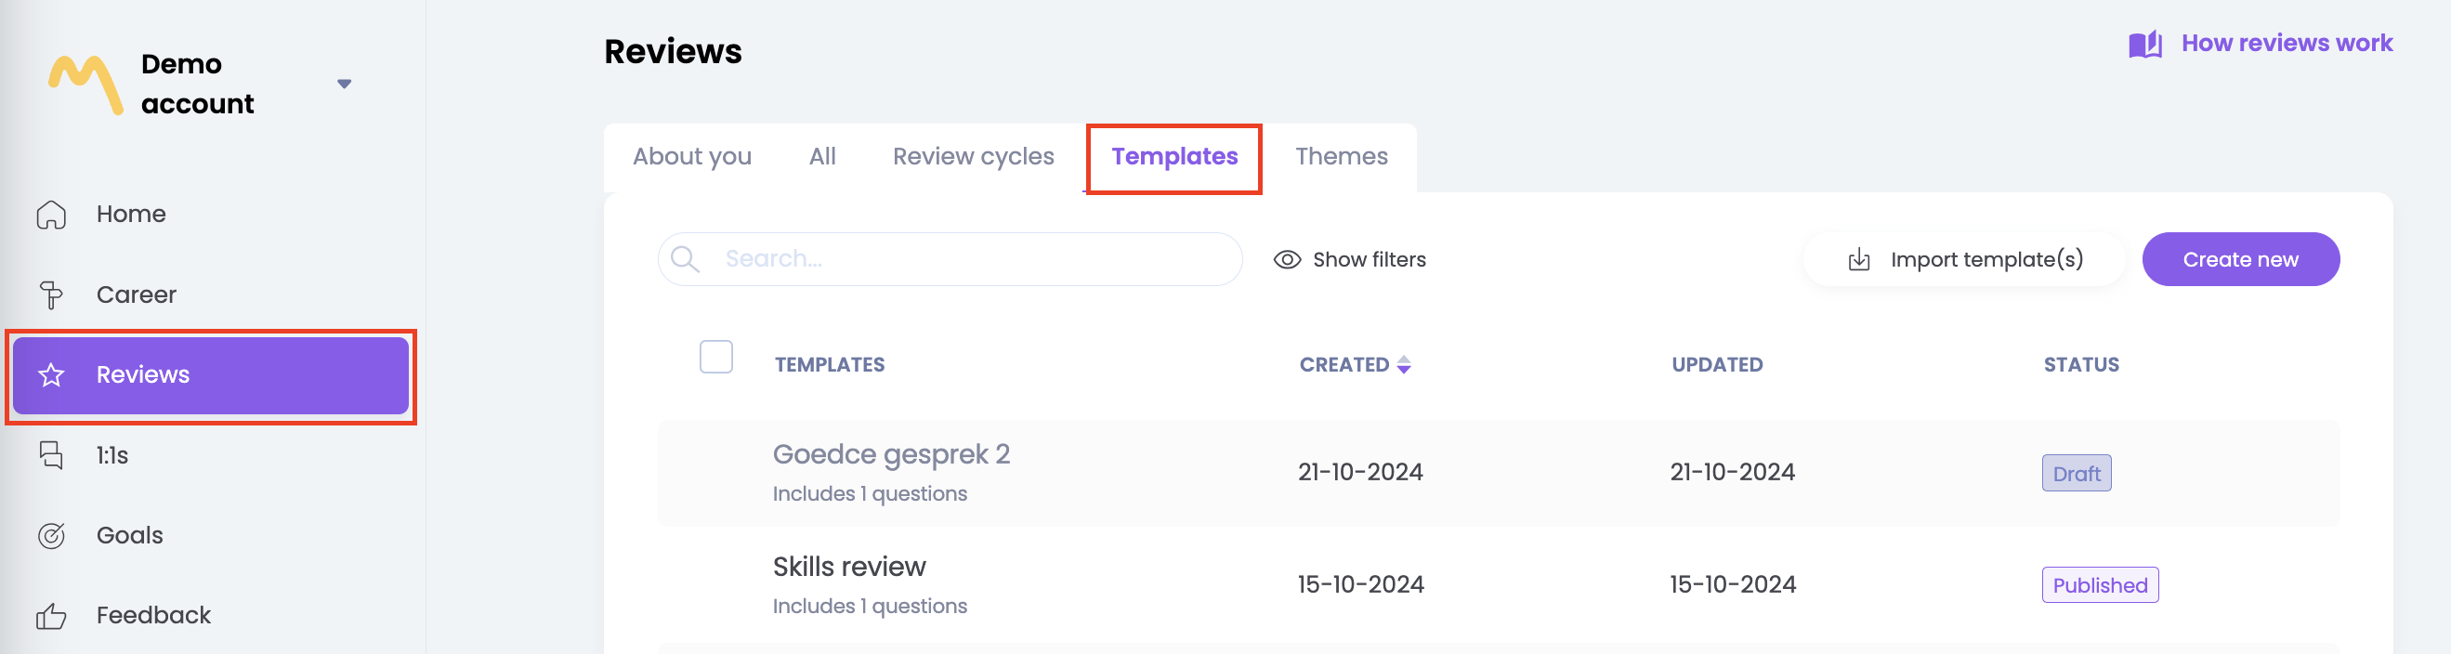The height and width of the screenshot is (654, 2451).
Task: Click Import template(s) button
Action: point(1965,260)
